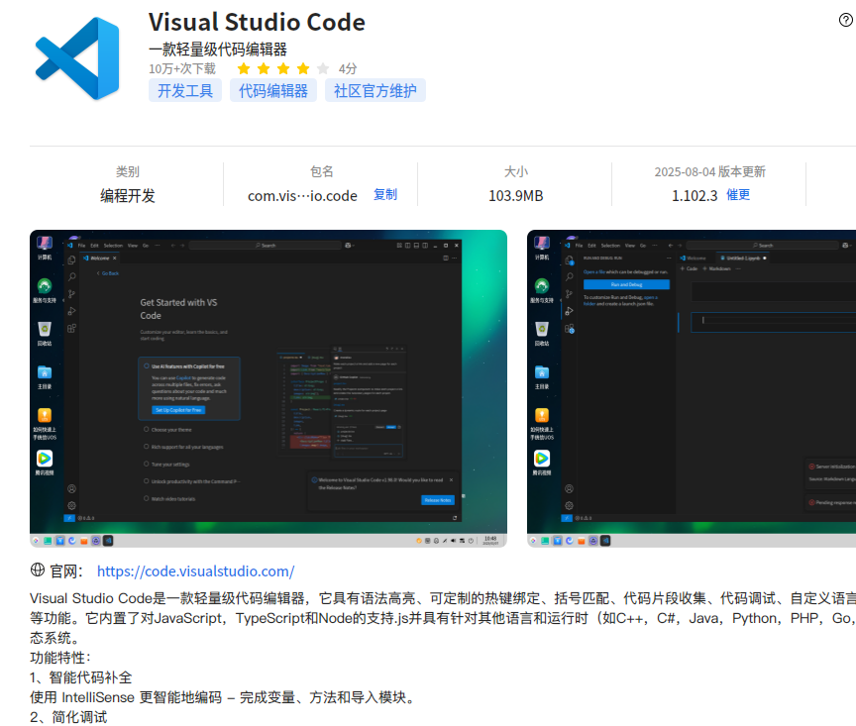This screenshot has height=726, width=856.
Task: Click the category value 编程开发
Action: (128, 195)
